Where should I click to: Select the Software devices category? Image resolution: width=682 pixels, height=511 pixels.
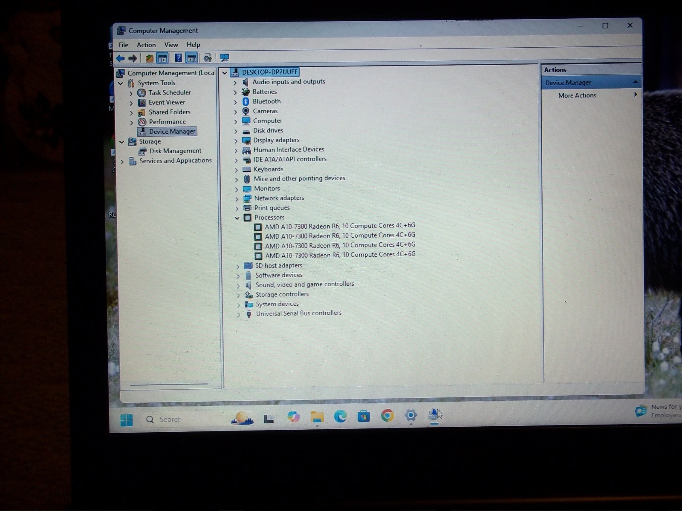pyautogui.click(x=279, y=276)
